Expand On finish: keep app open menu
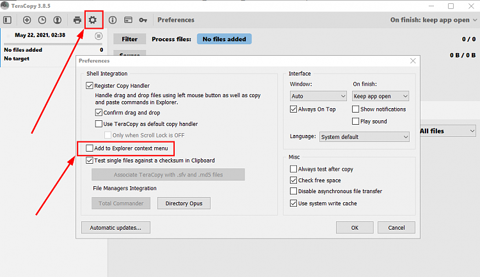Viewport: 480px width, 277px height. 433,20
